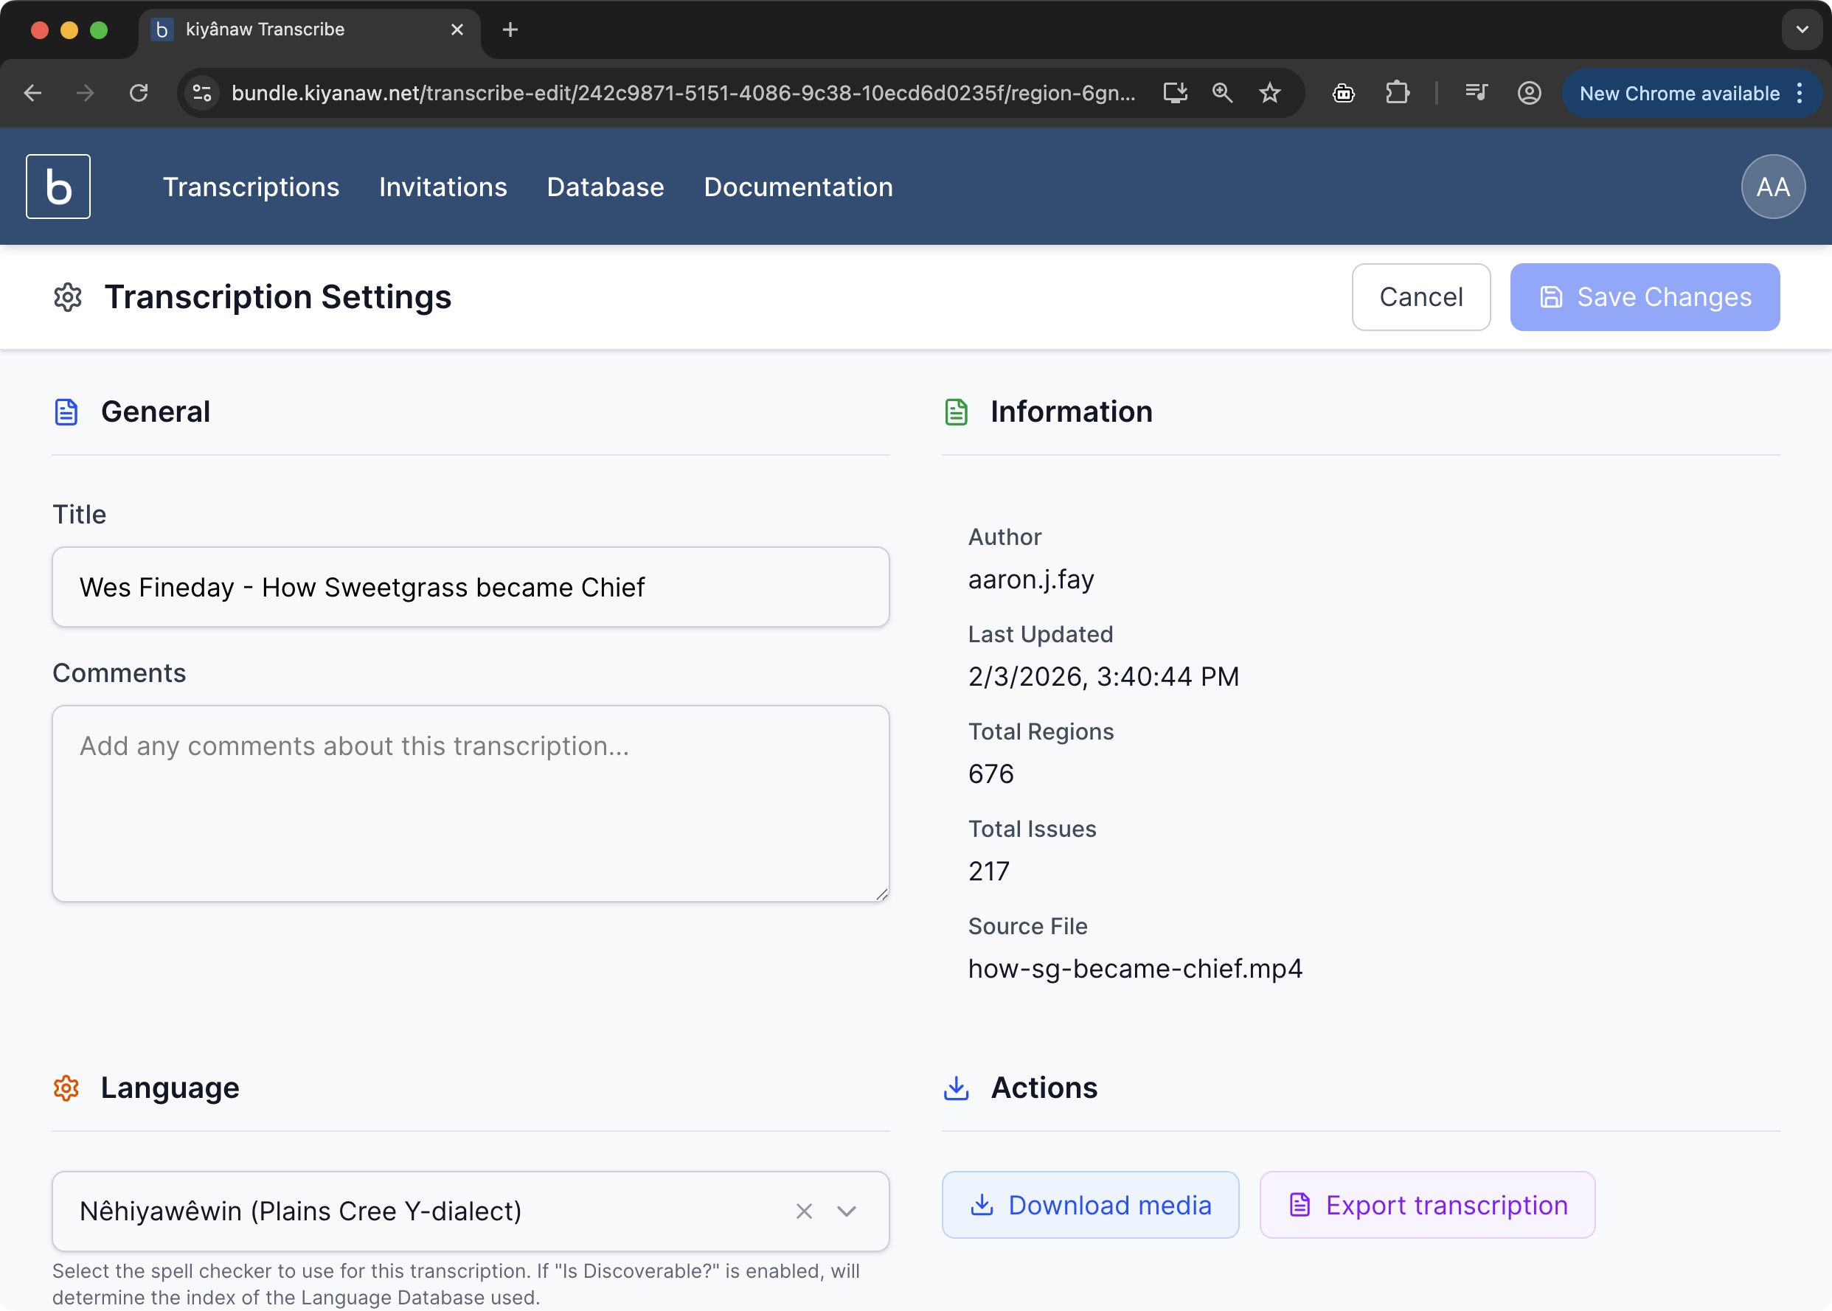This screenshot has height=1311, width=1832.
Task: Download media for this transcription
Action: (x=1090, y=1204)
